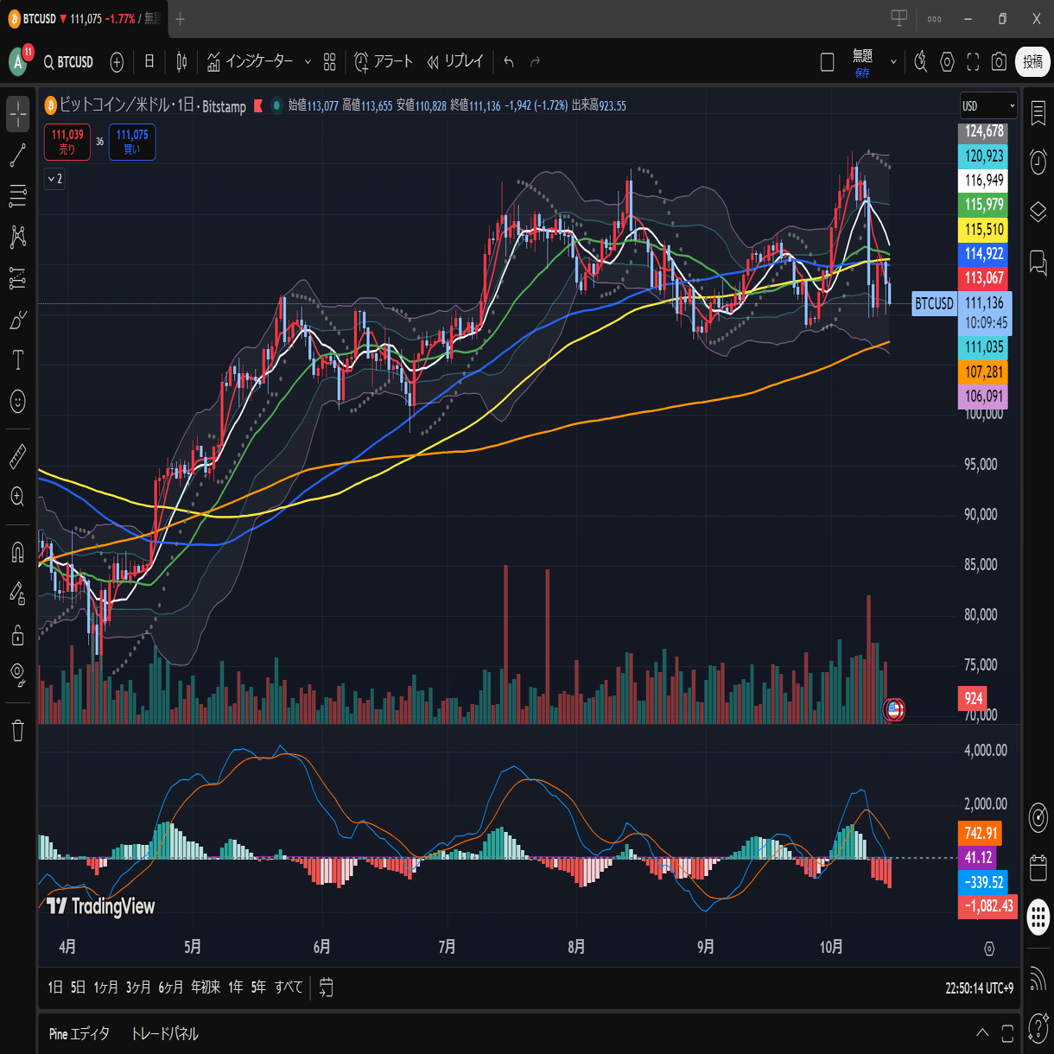The width and height of the screenshot is (1054, 1054).
Task: Toggle lock all drawing tools
Action: pos(17,636)
